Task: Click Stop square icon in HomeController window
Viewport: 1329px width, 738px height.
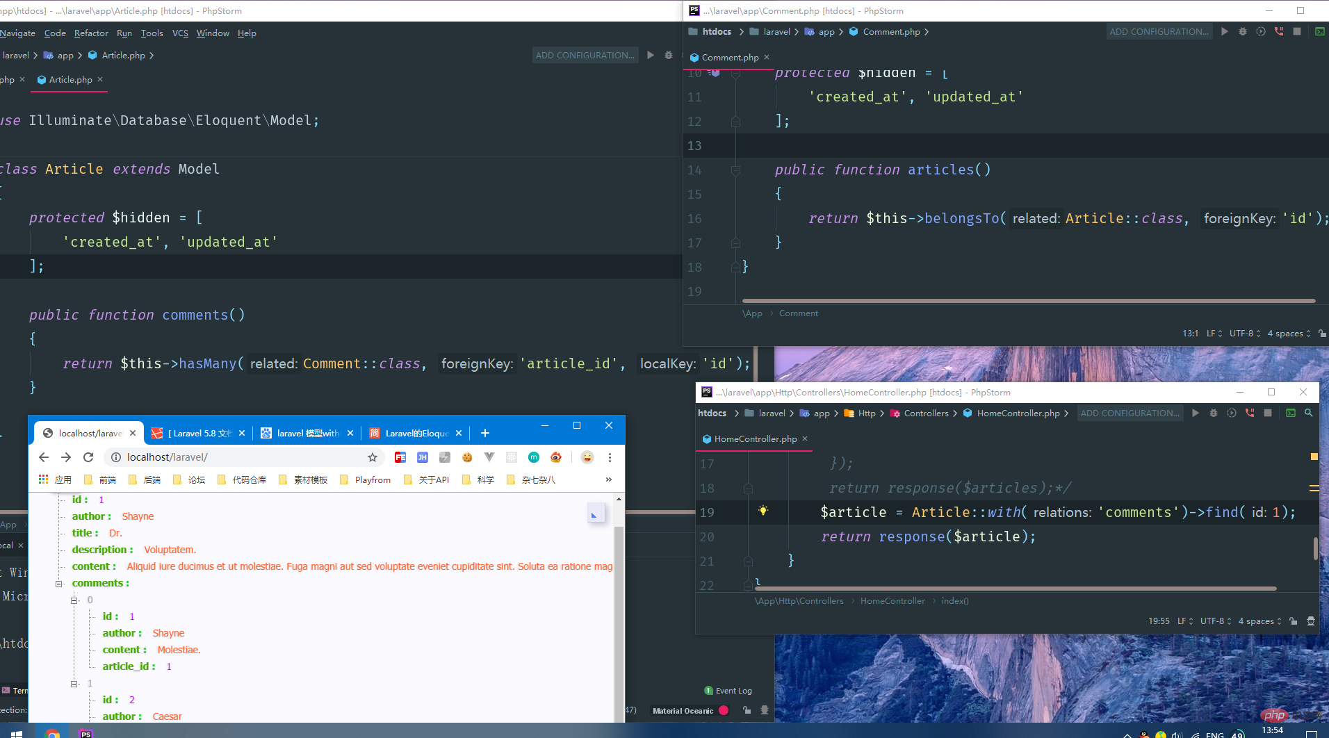Action: [x=1268, y=413]
